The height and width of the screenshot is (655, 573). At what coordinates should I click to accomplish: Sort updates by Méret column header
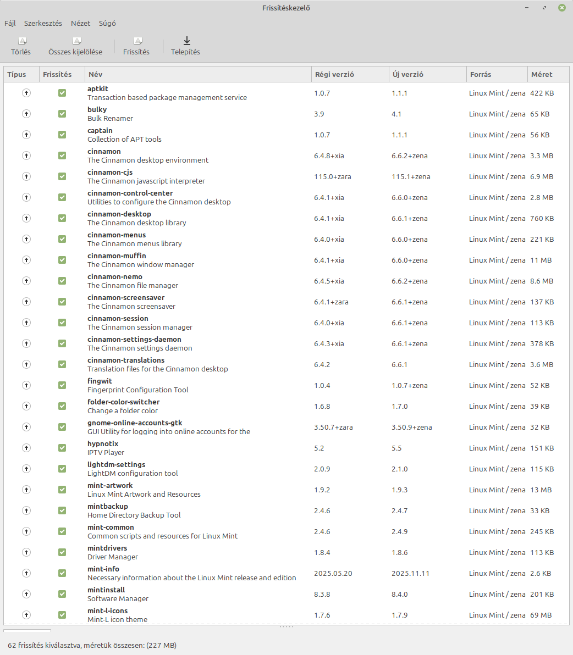pos(542,74)
